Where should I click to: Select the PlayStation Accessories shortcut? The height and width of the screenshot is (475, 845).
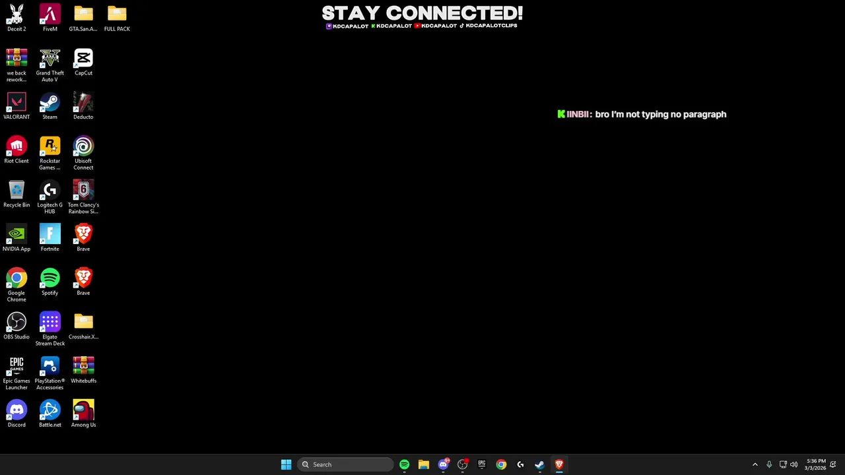click(x=50, y=373)
